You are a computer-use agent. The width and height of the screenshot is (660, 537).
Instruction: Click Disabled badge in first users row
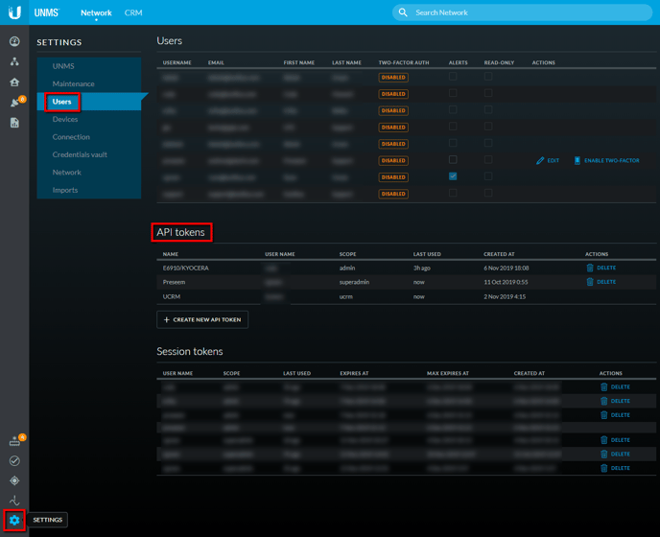[393, 78]
